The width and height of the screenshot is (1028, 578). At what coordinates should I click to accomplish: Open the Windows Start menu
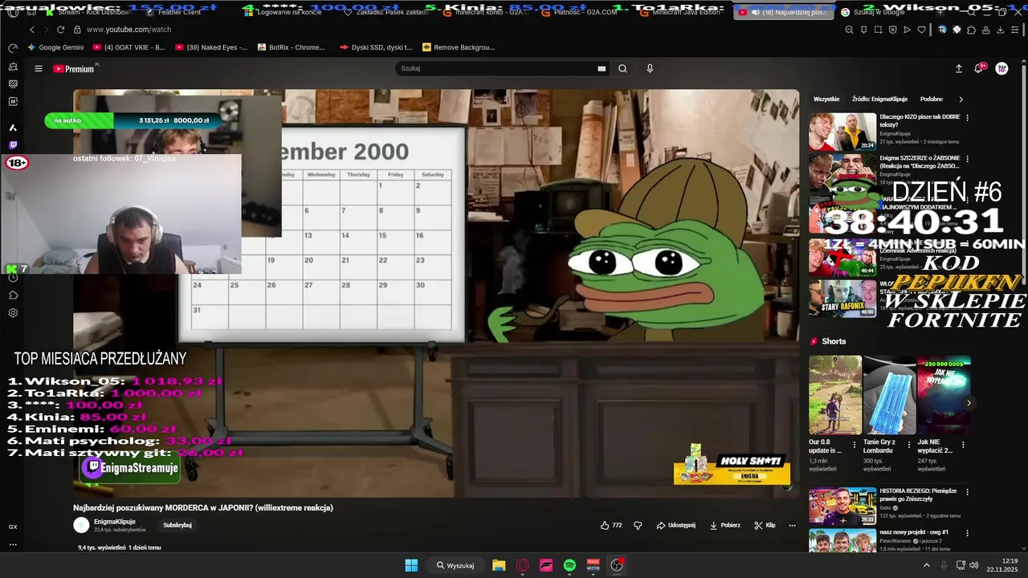coord(411,565)
